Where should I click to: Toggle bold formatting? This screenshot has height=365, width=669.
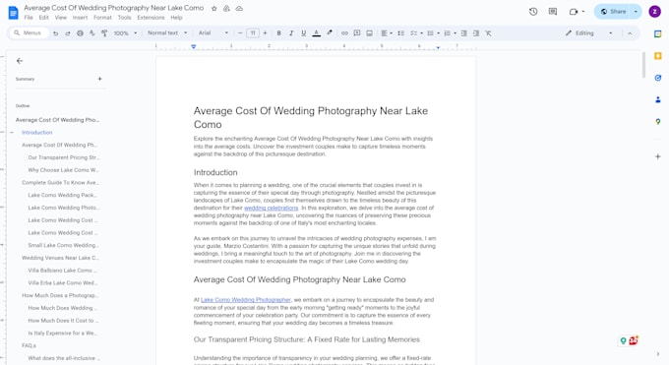278,32
